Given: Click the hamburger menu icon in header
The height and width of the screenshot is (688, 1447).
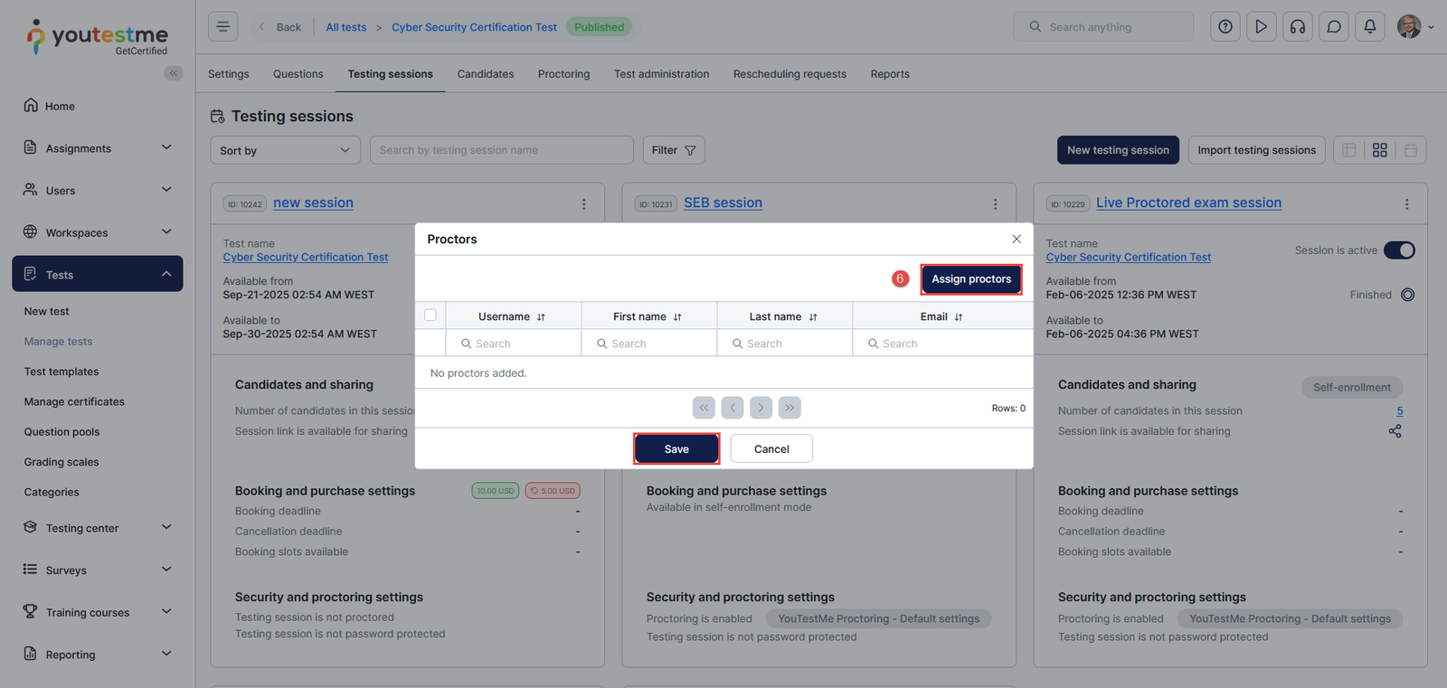Looking at the screenshot, I should (222, 27).
